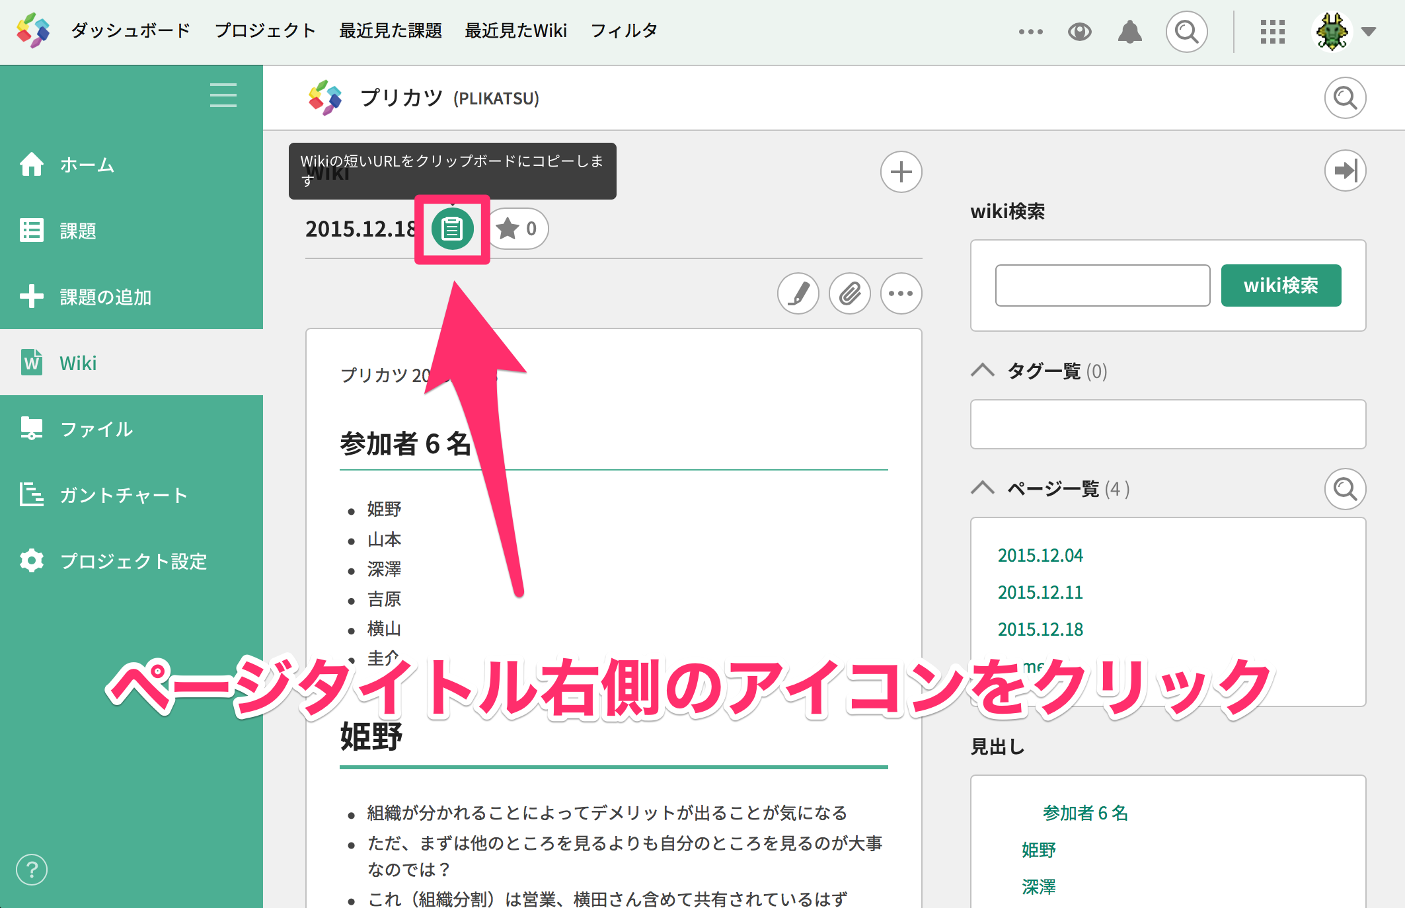This screenshot has width=1405, height=908.
Task: Click the project header search magnifier icon
Action: [1345, 98]
